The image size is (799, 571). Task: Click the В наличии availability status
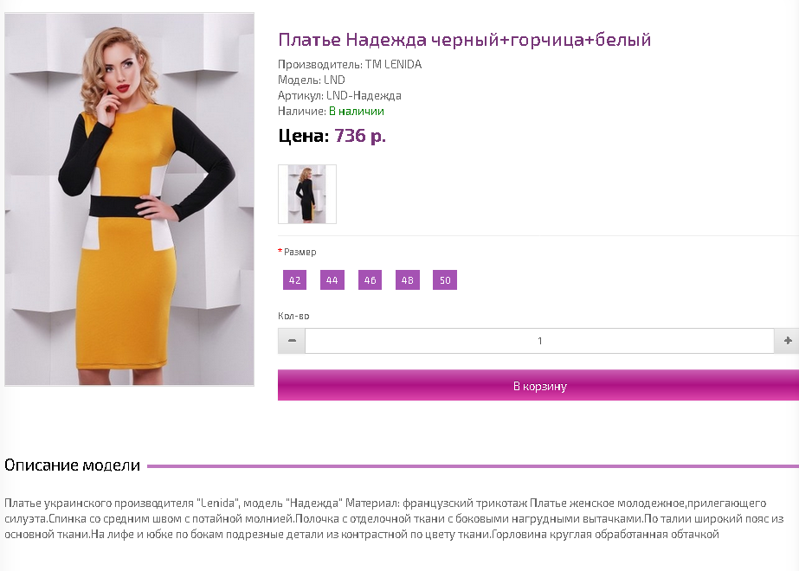tap(357, 111)
